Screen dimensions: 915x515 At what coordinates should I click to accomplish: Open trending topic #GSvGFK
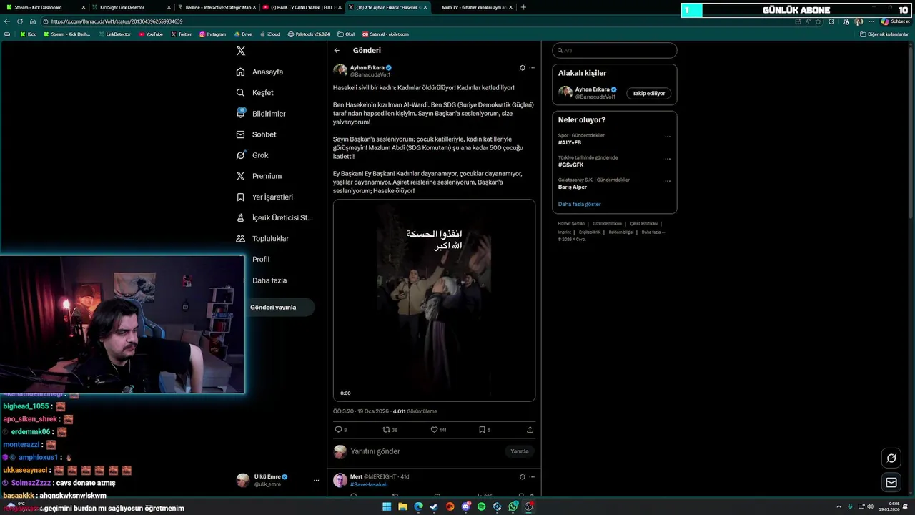pos(571,165)
